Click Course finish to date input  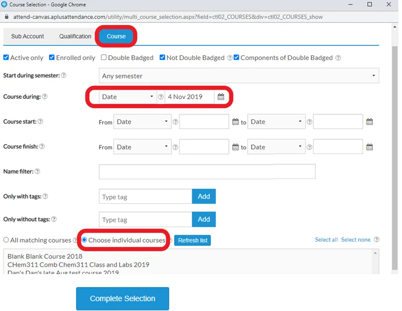[x=338, y=147]
